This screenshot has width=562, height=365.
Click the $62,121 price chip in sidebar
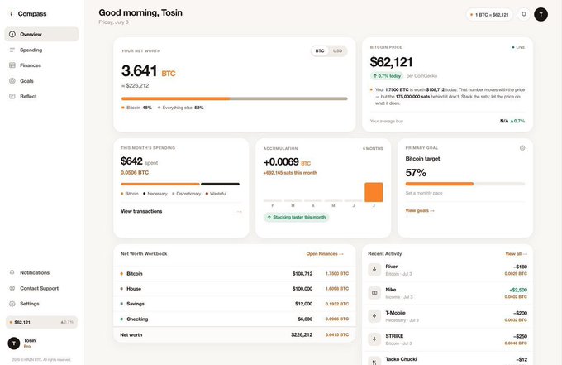coord(41,322)
